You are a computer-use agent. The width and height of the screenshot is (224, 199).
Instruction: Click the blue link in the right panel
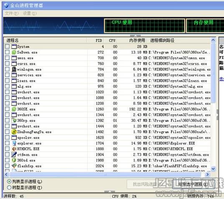click(x=222, y=79)
